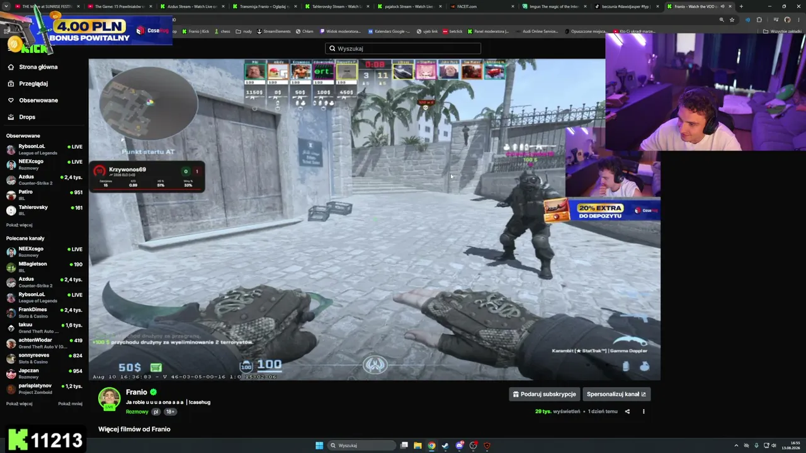This screenshot has width=806, height=453.
Task: Open the volume control in system tray
Action: click(x=773, y=445)
